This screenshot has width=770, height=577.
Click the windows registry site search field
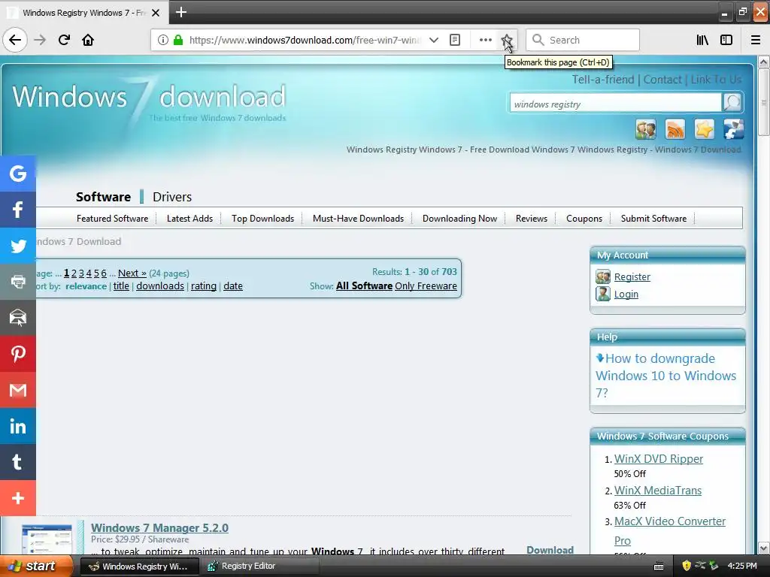[x=615, y=104]
